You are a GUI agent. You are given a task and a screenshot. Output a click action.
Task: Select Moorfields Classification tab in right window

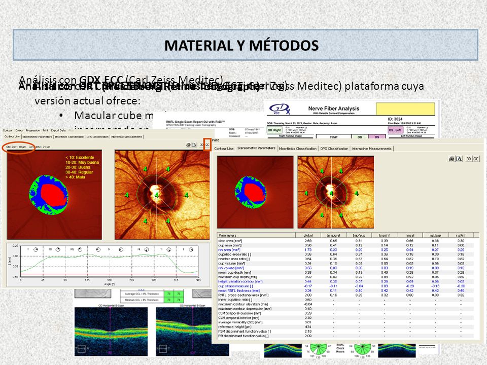[298, 149]
